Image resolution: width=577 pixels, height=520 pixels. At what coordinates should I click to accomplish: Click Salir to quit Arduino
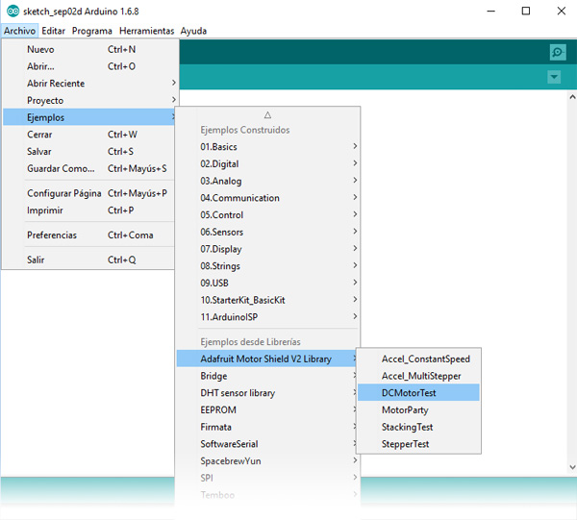tap(36, 260)
